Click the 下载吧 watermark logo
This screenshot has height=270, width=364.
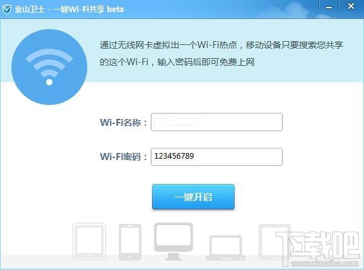pos(318,247)
